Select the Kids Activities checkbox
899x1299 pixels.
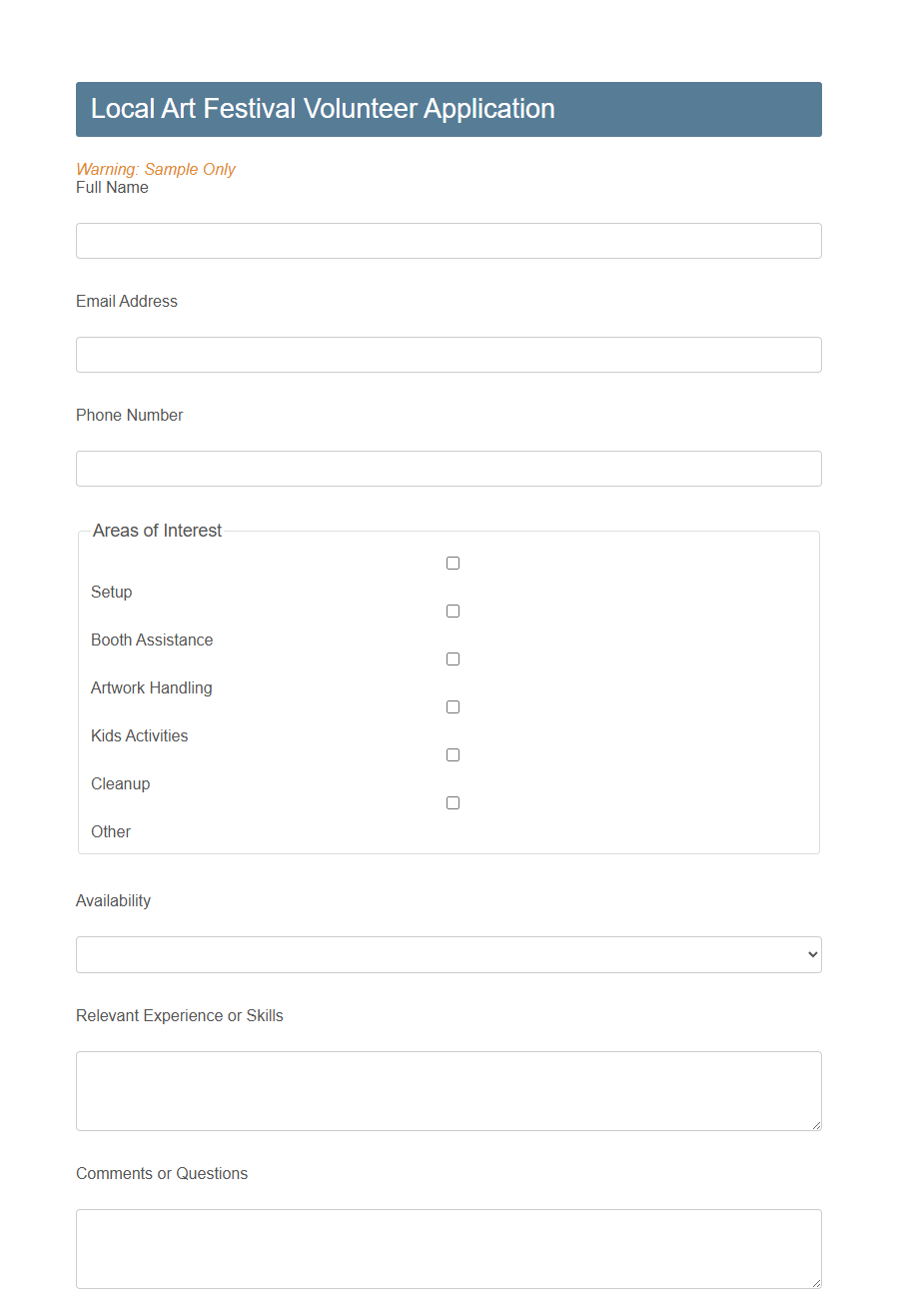pos(452,706)
